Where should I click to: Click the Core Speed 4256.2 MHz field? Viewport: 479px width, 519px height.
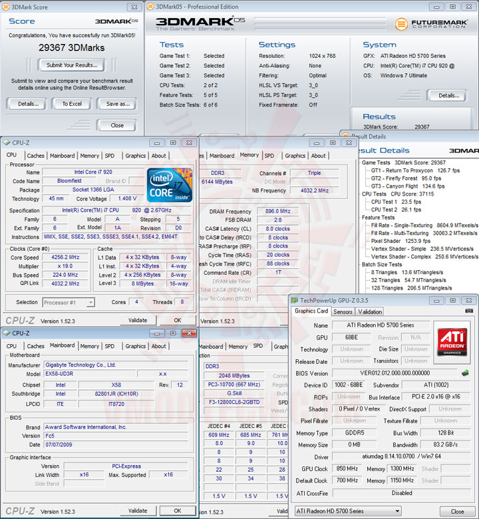click(65, 258)
